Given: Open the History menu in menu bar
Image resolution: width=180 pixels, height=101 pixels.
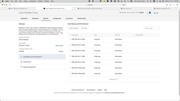Looking at the screenshot, I should coord(26,1).
